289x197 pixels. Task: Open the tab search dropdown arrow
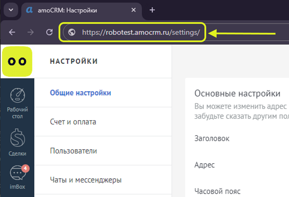(x=11, y=10)
